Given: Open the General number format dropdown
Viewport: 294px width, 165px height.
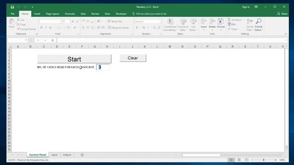Looking at the screenshot, I should coord(159,22).
